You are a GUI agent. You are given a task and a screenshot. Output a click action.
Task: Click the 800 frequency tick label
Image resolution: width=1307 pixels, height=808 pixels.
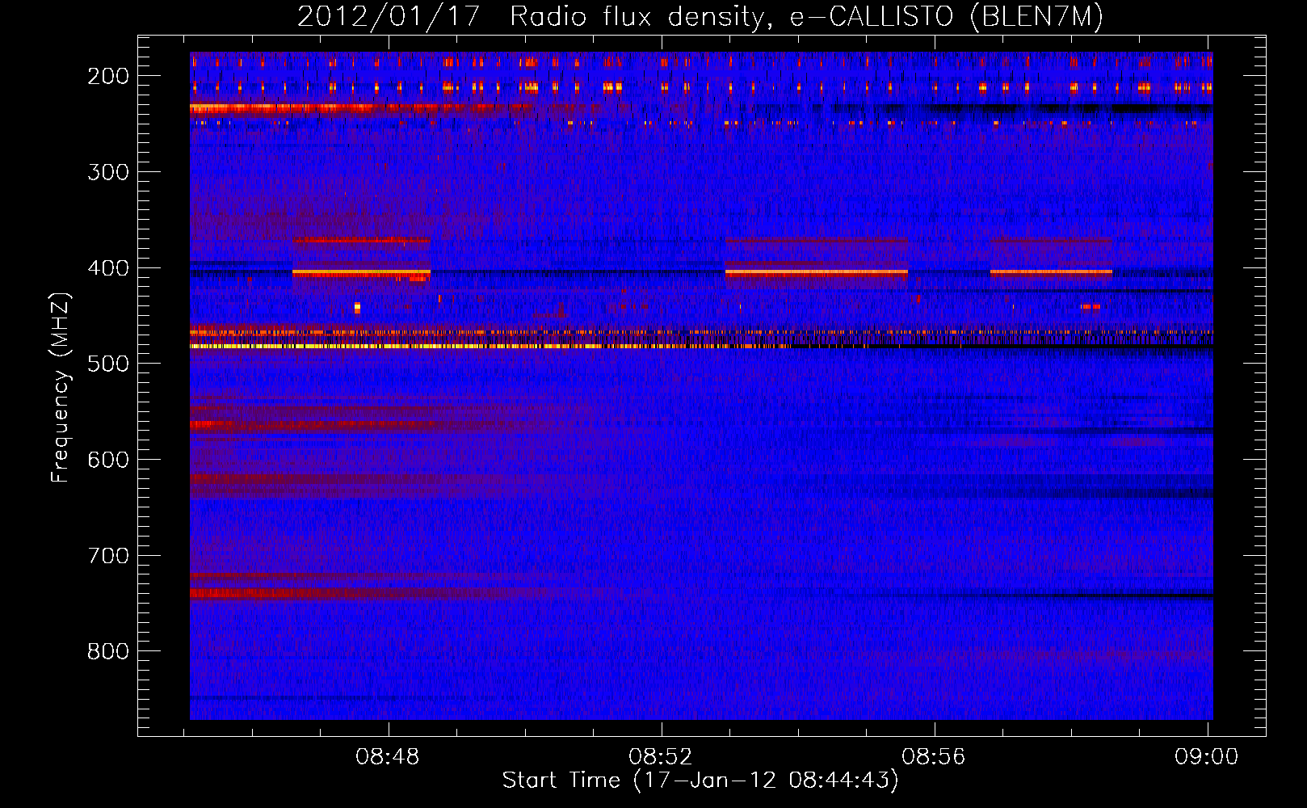pyautogui.click(x=108, y=651)
